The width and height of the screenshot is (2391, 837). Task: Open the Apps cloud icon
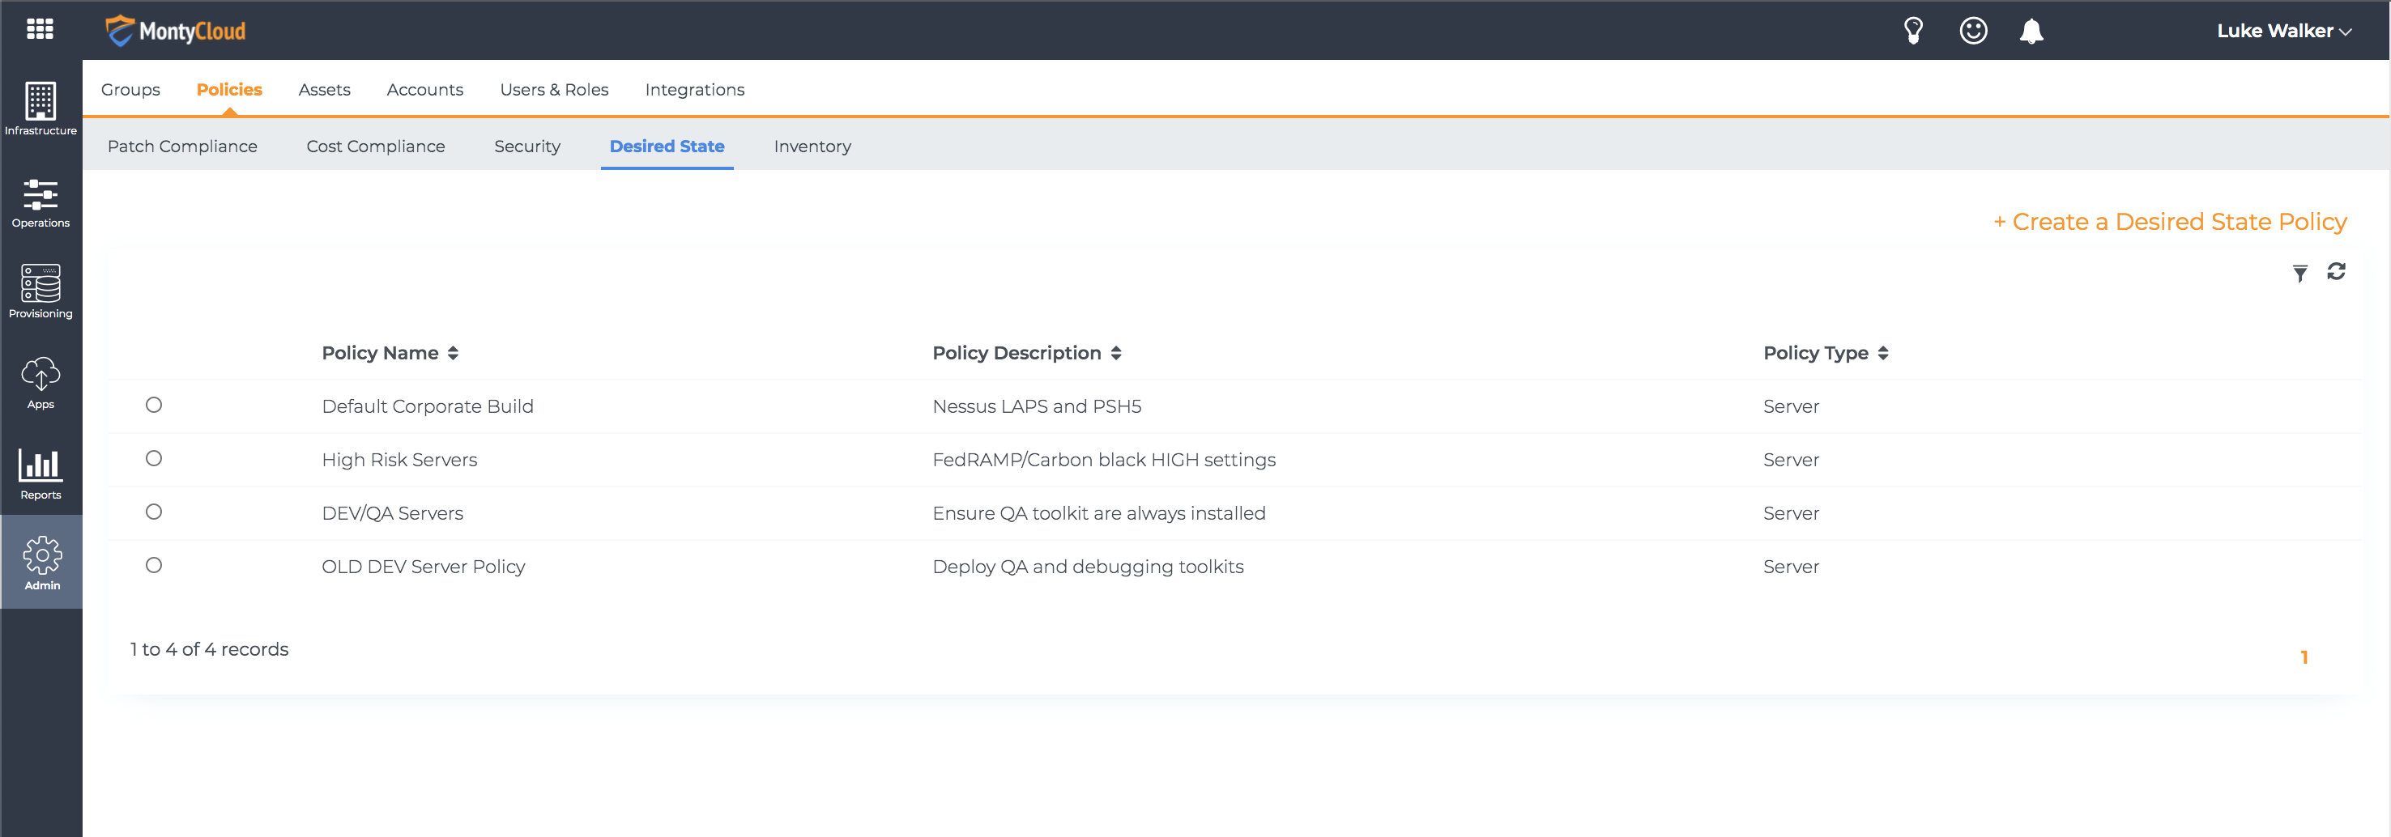coord(40,381)
